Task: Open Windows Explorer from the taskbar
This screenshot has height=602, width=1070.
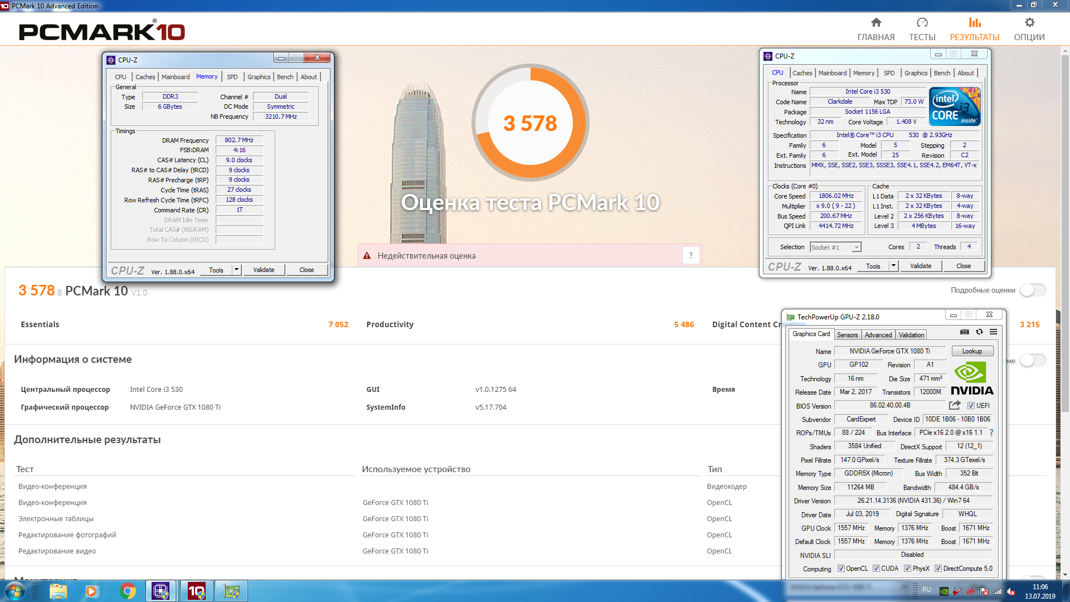Action: tap(58, 591)
